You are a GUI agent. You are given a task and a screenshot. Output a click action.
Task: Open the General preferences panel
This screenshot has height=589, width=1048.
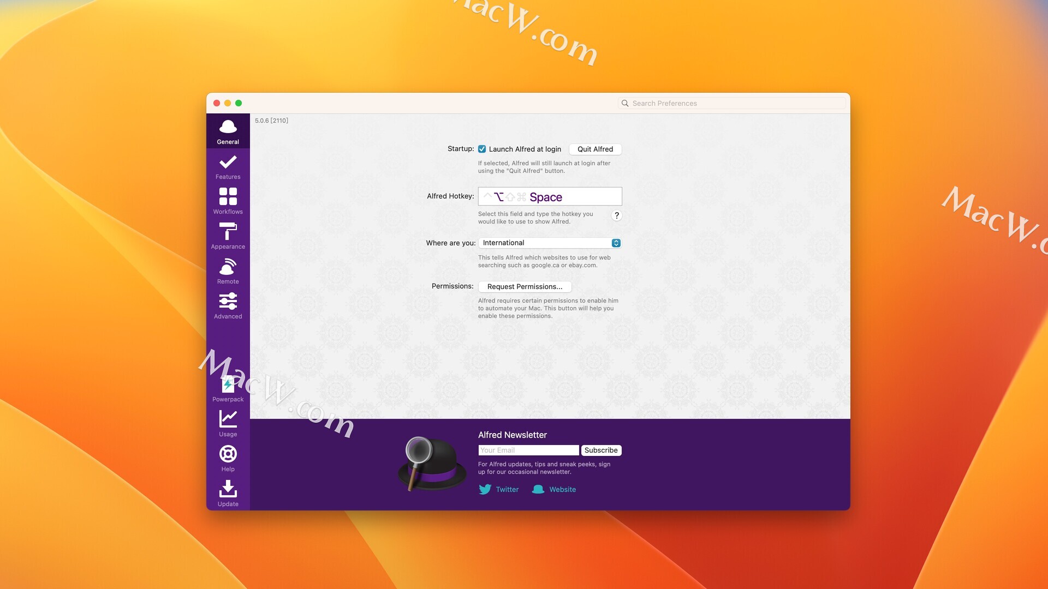[228, 131]
